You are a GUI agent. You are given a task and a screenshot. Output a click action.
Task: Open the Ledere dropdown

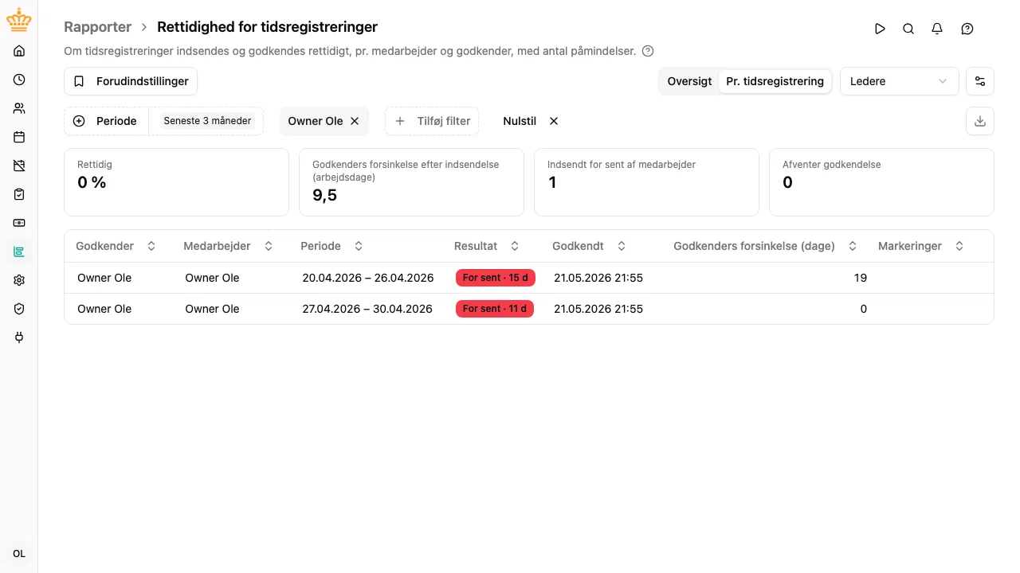pyautogui.click(x=899, y=81)
